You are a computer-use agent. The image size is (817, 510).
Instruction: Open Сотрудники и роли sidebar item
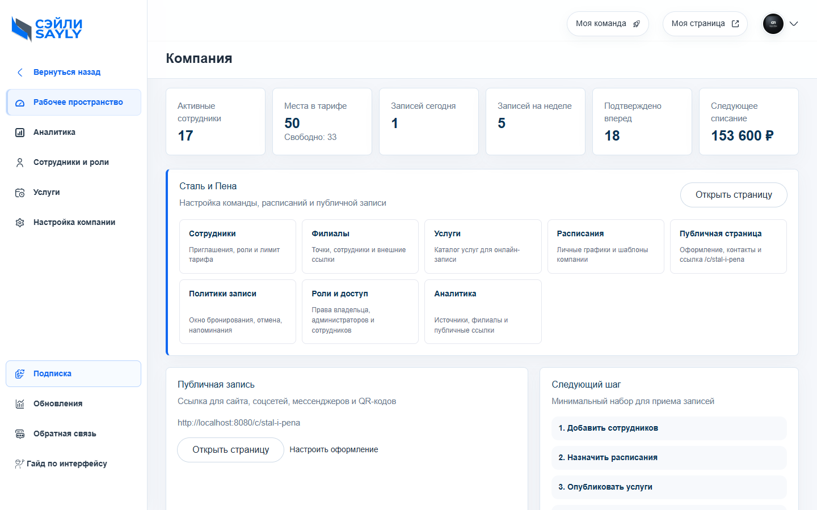click(74, 163)
